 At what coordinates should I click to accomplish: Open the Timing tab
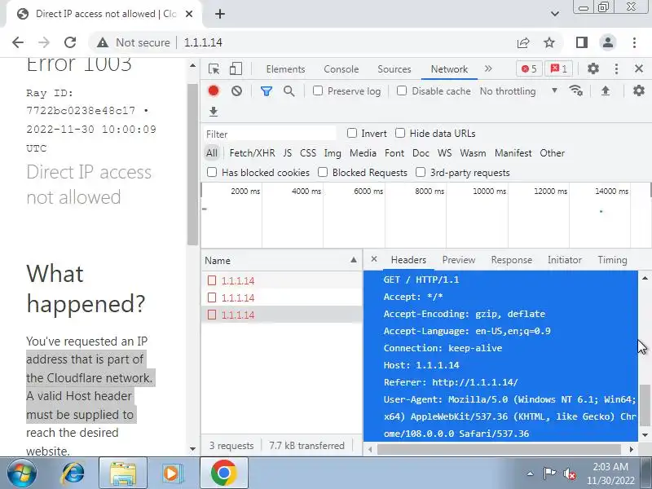coord(612,260)
